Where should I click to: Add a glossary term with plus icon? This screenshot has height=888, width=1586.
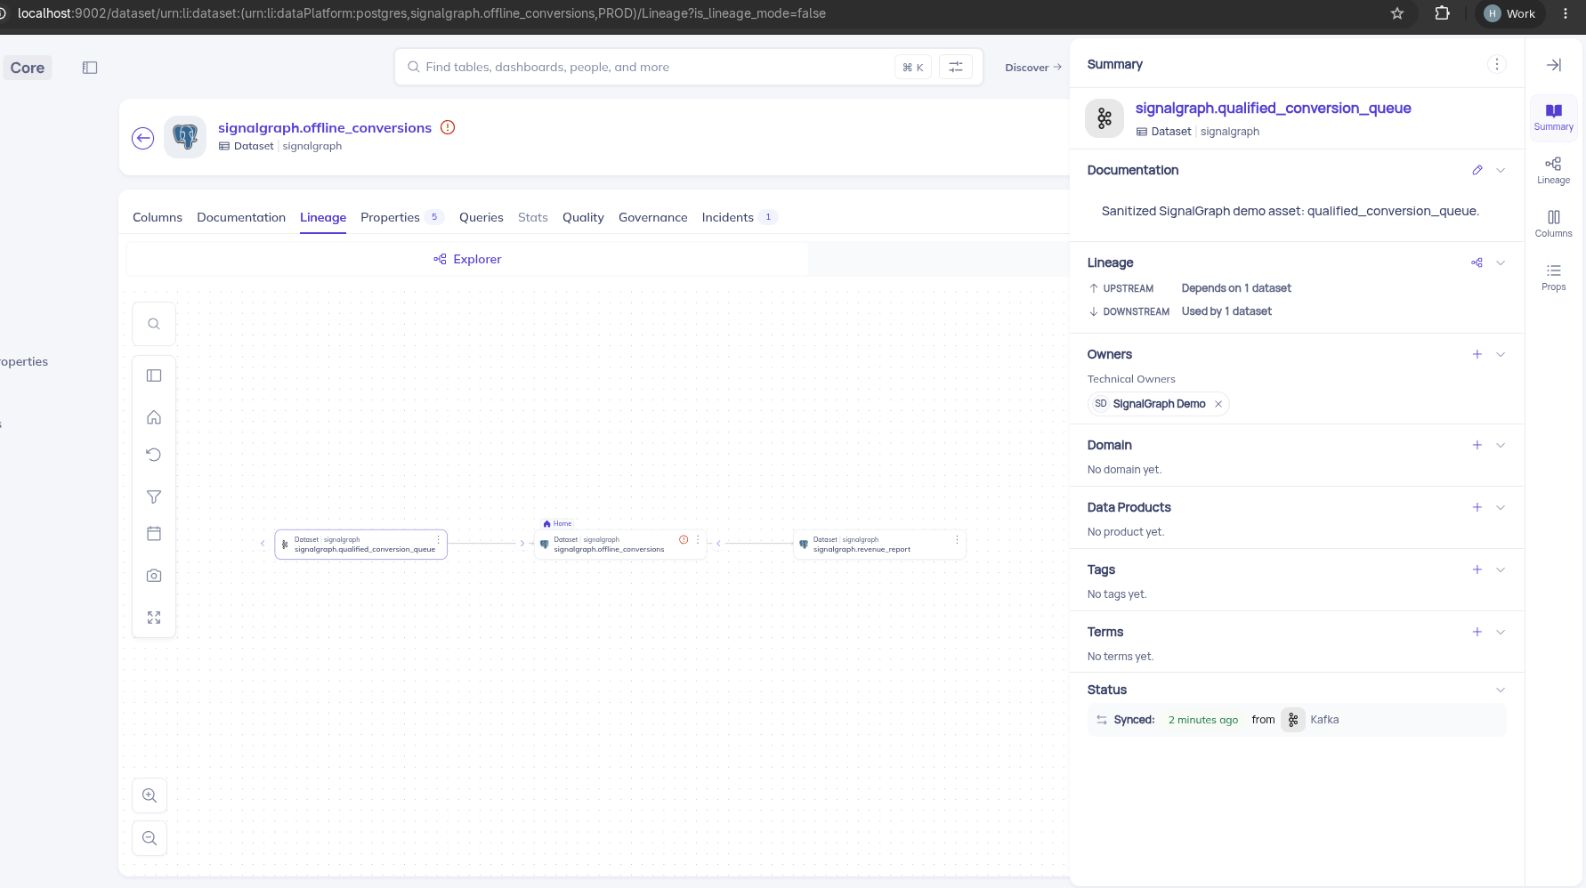pos(1477,632)
